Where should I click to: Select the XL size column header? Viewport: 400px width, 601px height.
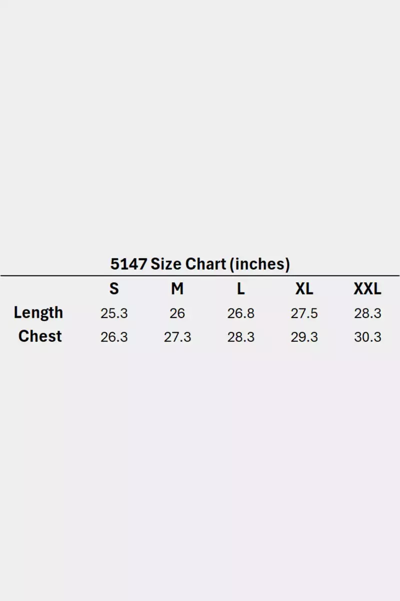pyautogui.click(x=304, y=289)
